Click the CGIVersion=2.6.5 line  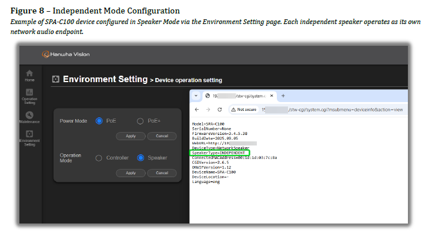[x=210, y=162]
